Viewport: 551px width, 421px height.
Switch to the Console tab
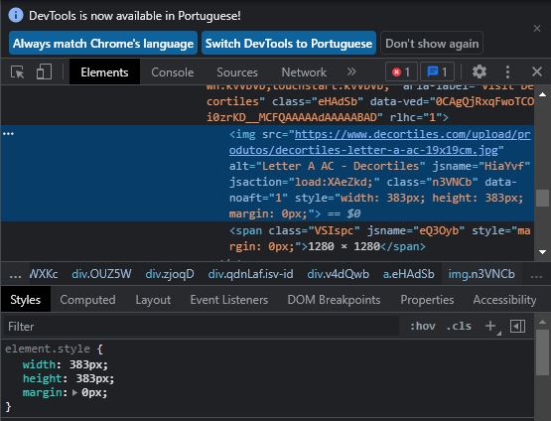click(x=172, y=72)
